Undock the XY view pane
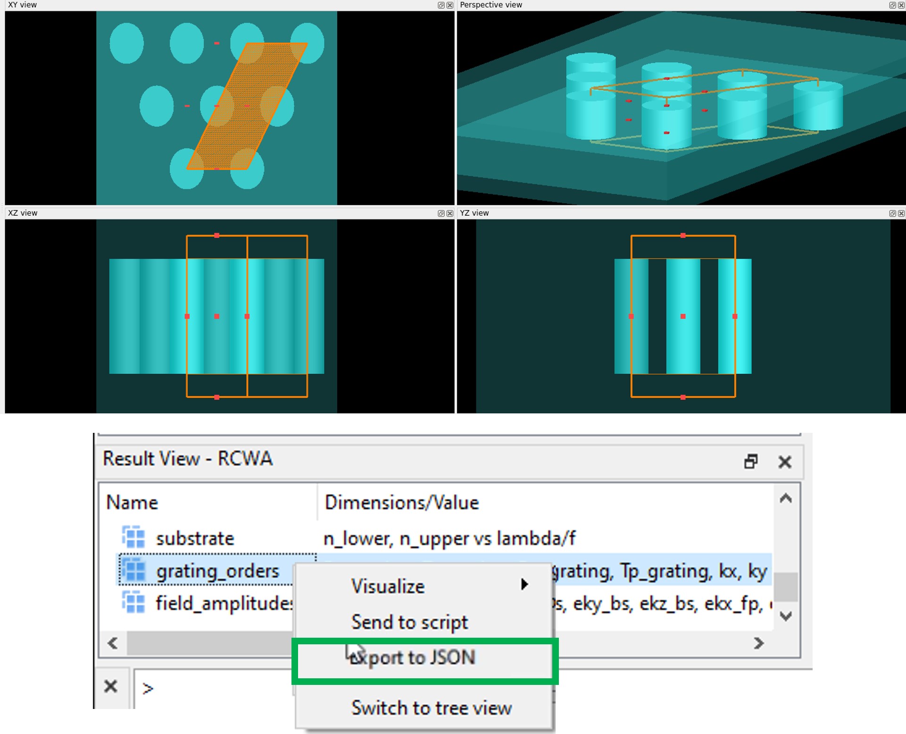906x734 pixels. tap(441, 5)
